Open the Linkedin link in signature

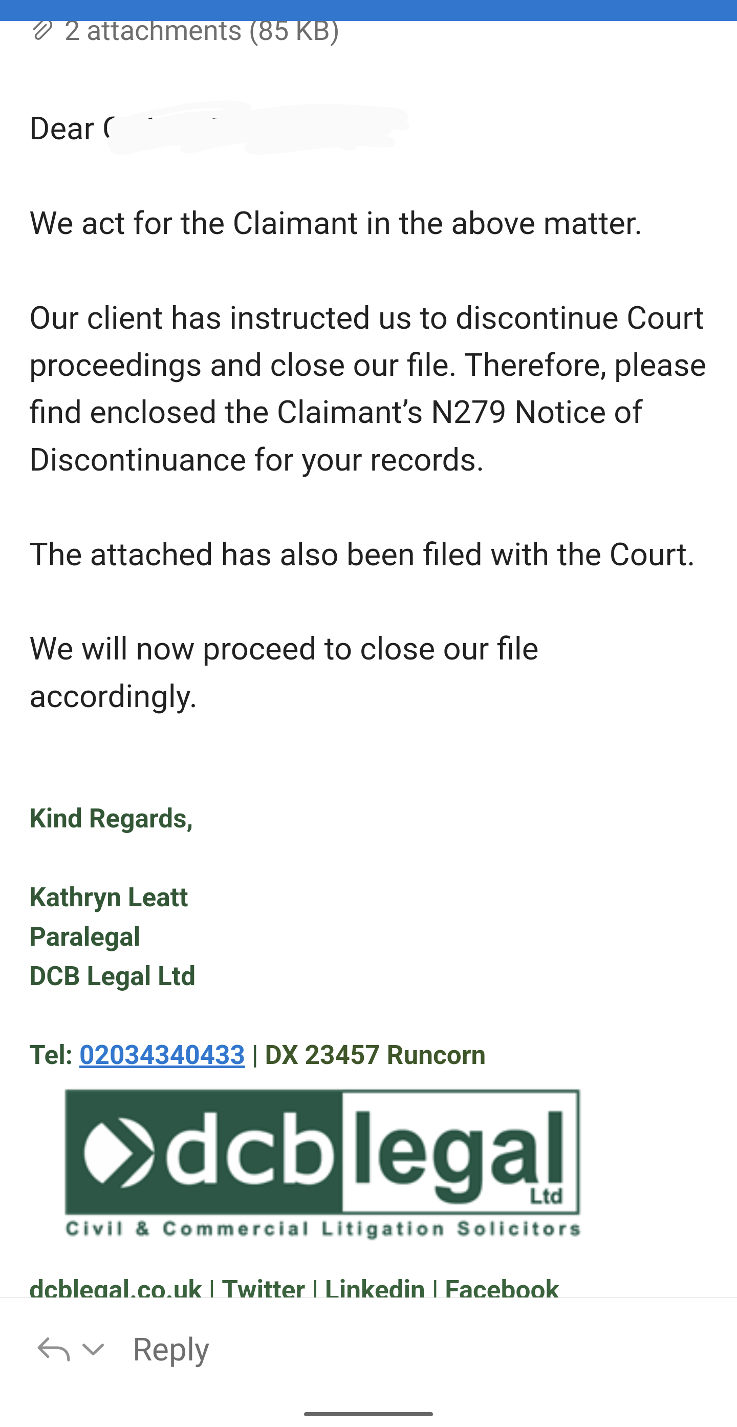374,1289
